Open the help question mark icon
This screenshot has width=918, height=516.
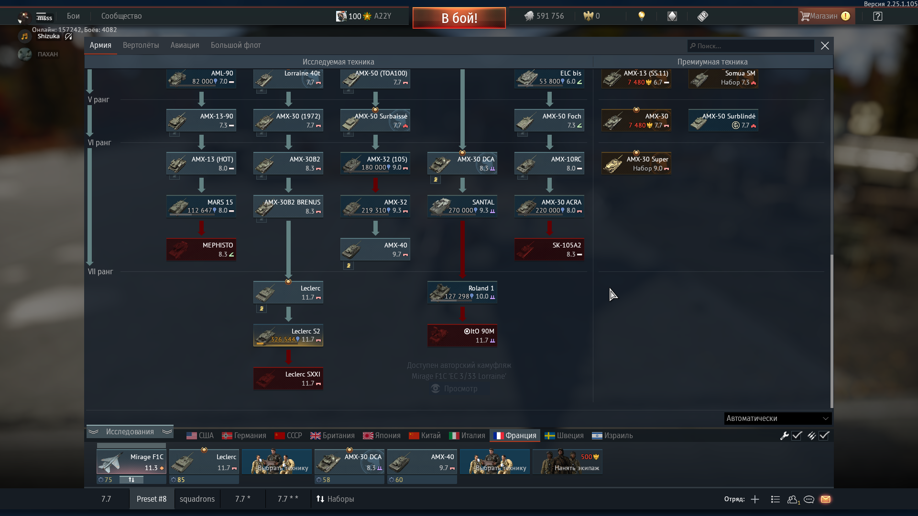[877, 16]
